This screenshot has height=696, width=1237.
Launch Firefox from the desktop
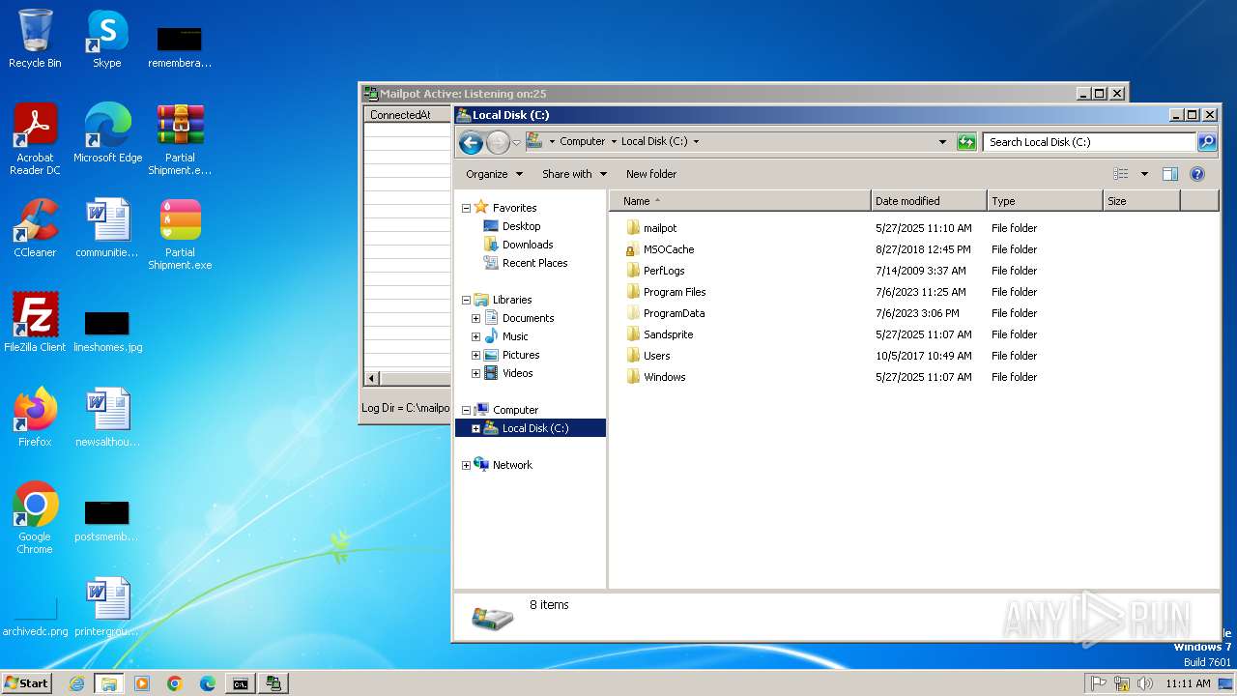point(35,418)
